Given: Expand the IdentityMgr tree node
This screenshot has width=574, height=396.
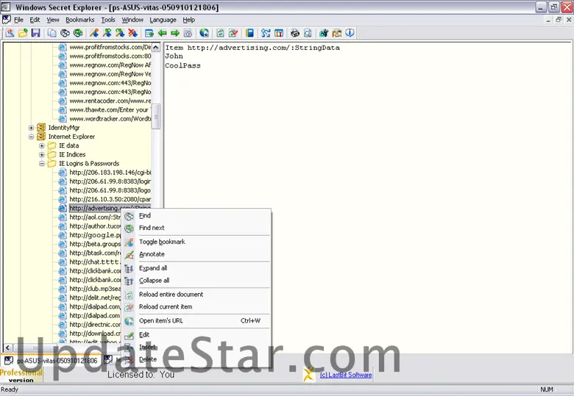Looking at the screenshot, I should 32,128.
